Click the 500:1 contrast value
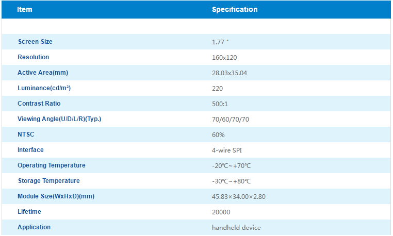393x236 pixels. click(x=220, y=104)
